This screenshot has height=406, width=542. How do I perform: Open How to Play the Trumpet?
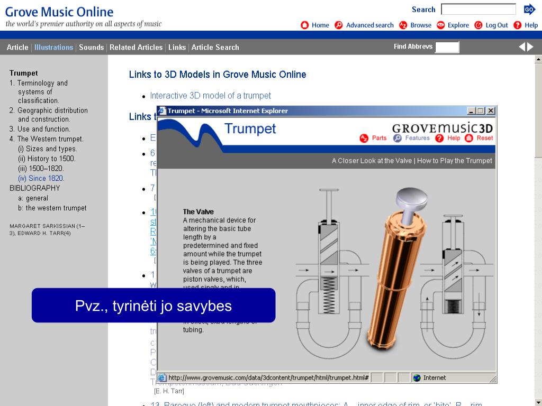coord(455,161)
